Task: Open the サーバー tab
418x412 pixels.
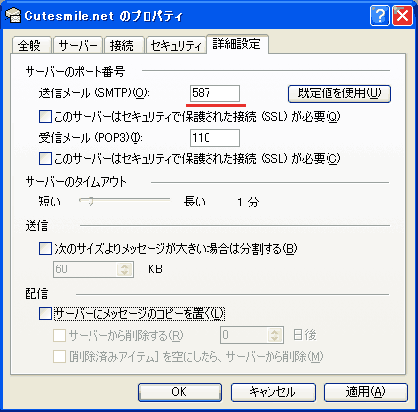Action: tap(78, 45)
